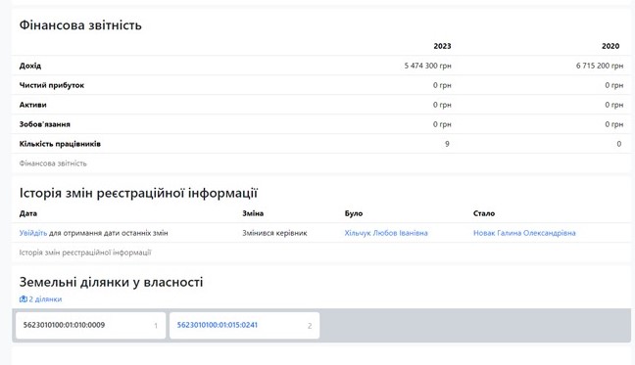Select the Змінився керівник change cell
Viewport: 635px width, 365px height.
click(x=274, y=233)
